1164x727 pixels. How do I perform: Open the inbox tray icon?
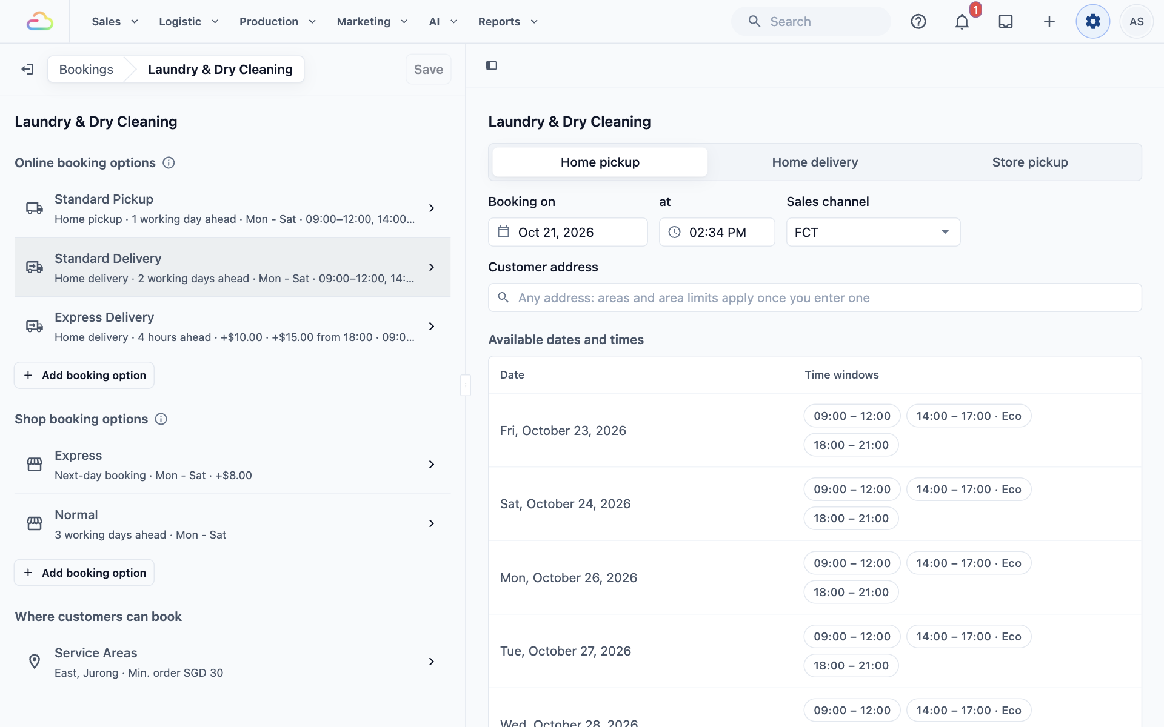[x=1006, y=21]
